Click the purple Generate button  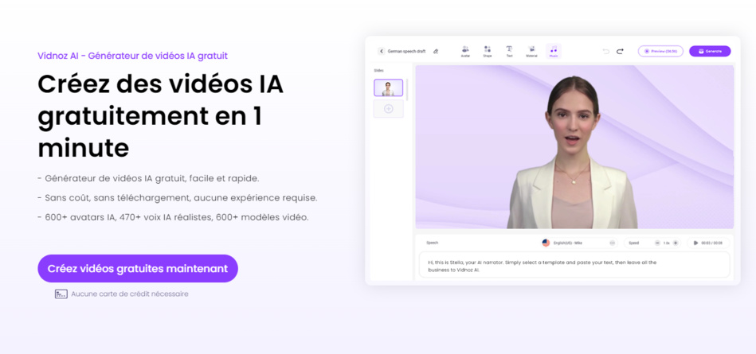coord(709,52)
